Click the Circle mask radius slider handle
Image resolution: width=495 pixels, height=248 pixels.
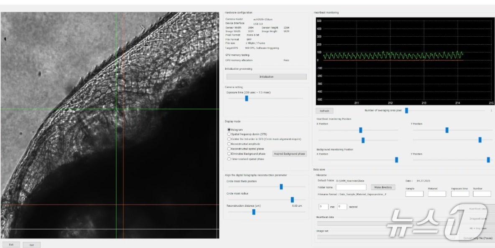292,200
